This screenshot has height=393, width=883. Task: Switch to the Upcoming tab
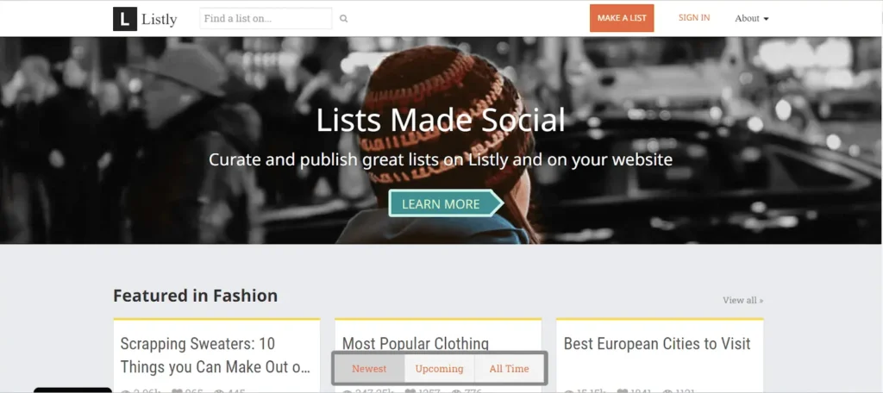click(439, 369)
